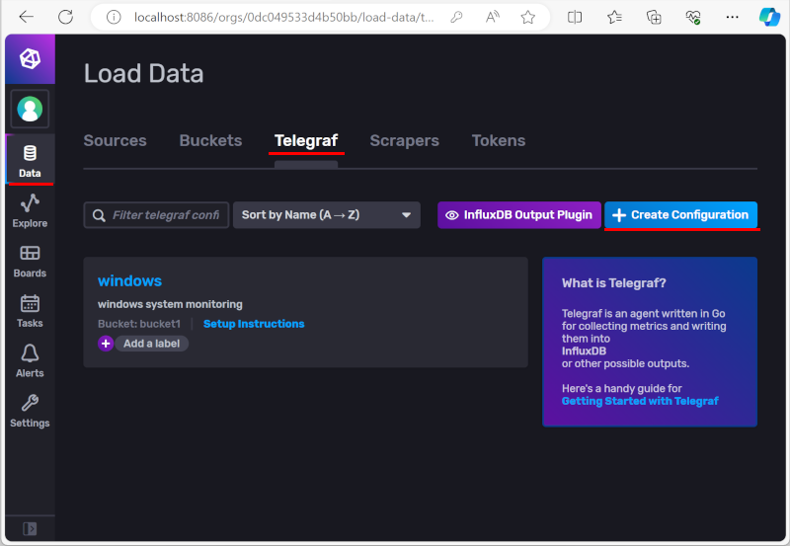Viewport: 790px width, 546px height.
Task: Open the windows telegraf configuration
Action: coord(129,281)
